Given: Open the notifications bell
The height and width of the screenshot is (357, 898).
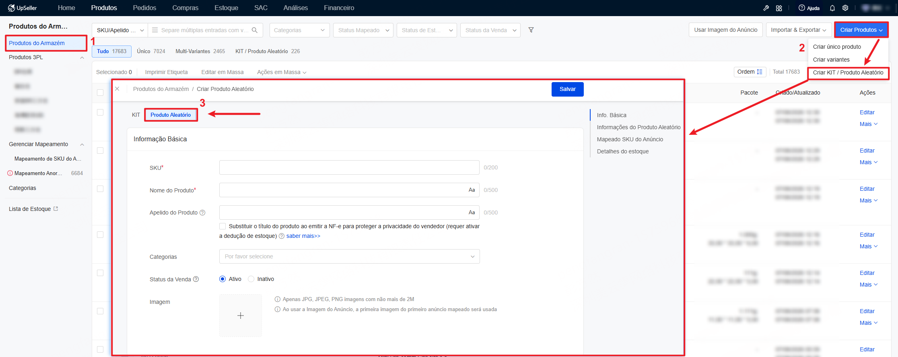Looking at the screenshot, I should click(x=832, y=8).
